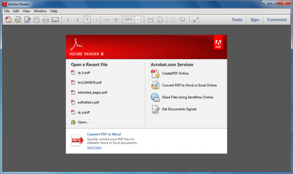Click the highlight text tool icon
Image resolution: width=293 pixels, height=174 pixels.
pyautogui.click(x=183, y=20)
